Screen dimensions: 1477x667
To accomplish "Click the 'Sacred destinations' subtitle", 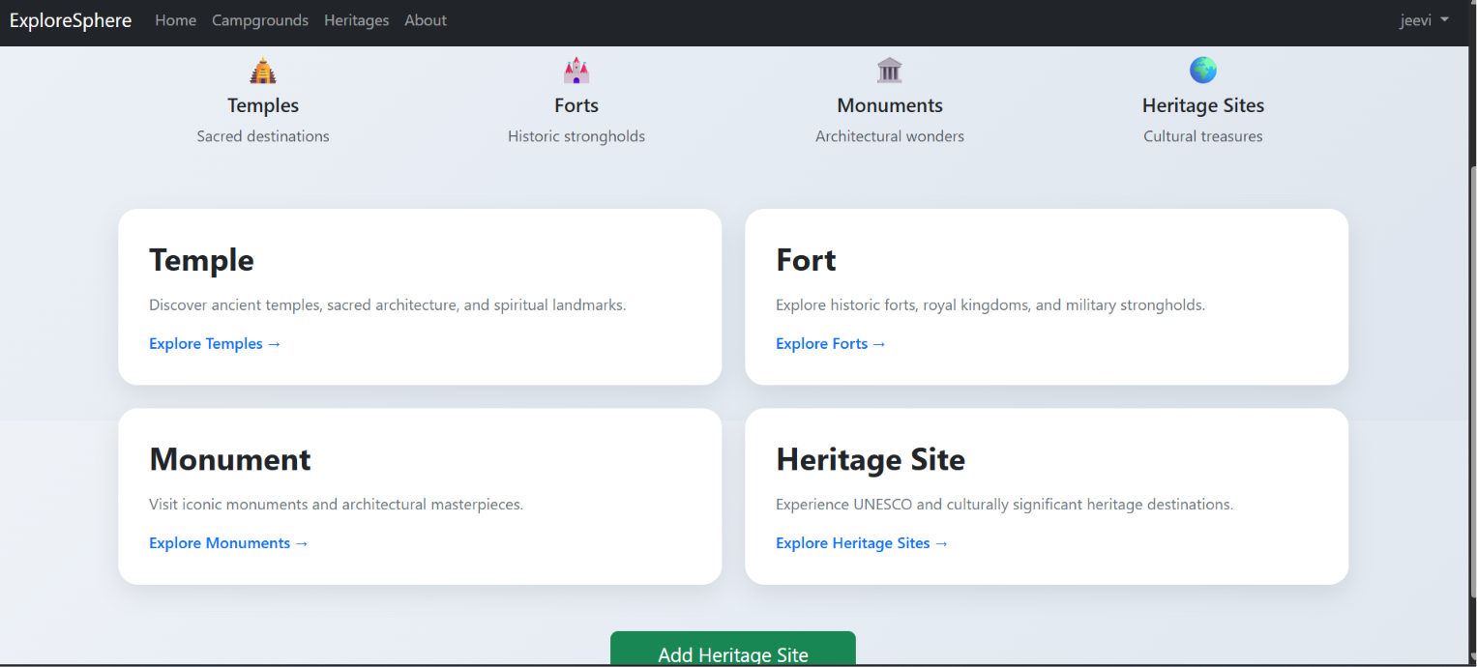I will point(263,136).
